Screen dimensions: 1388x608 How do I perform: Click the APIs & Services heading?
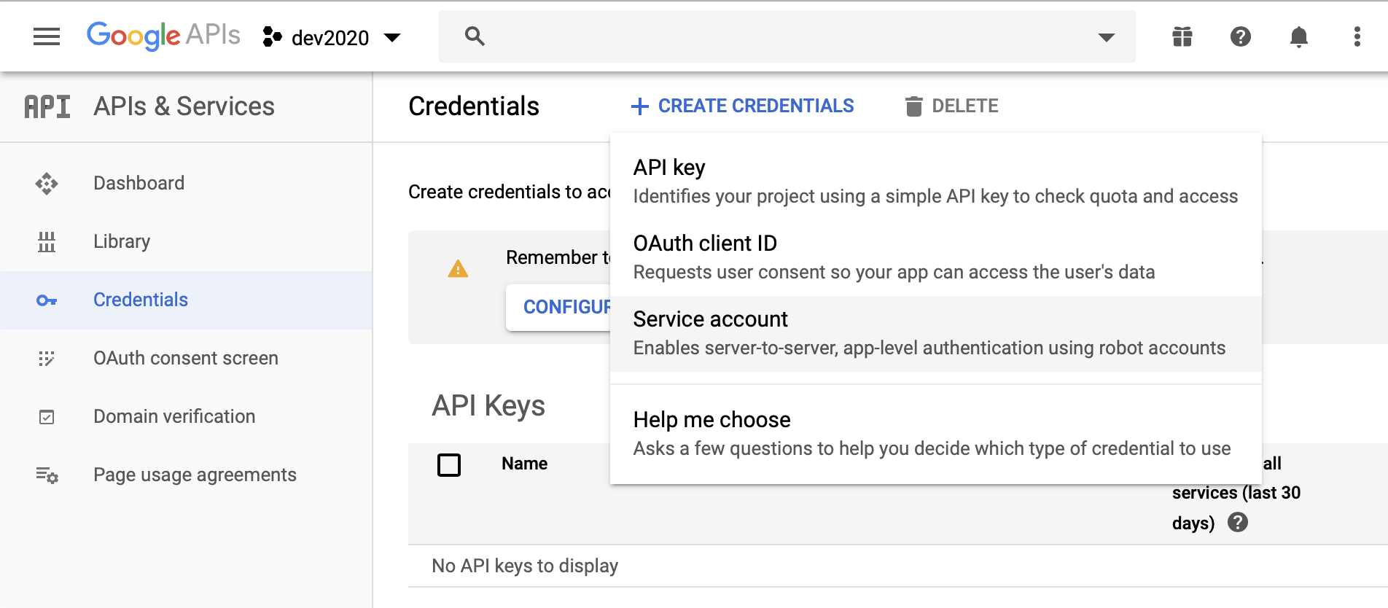click(184, 106)
